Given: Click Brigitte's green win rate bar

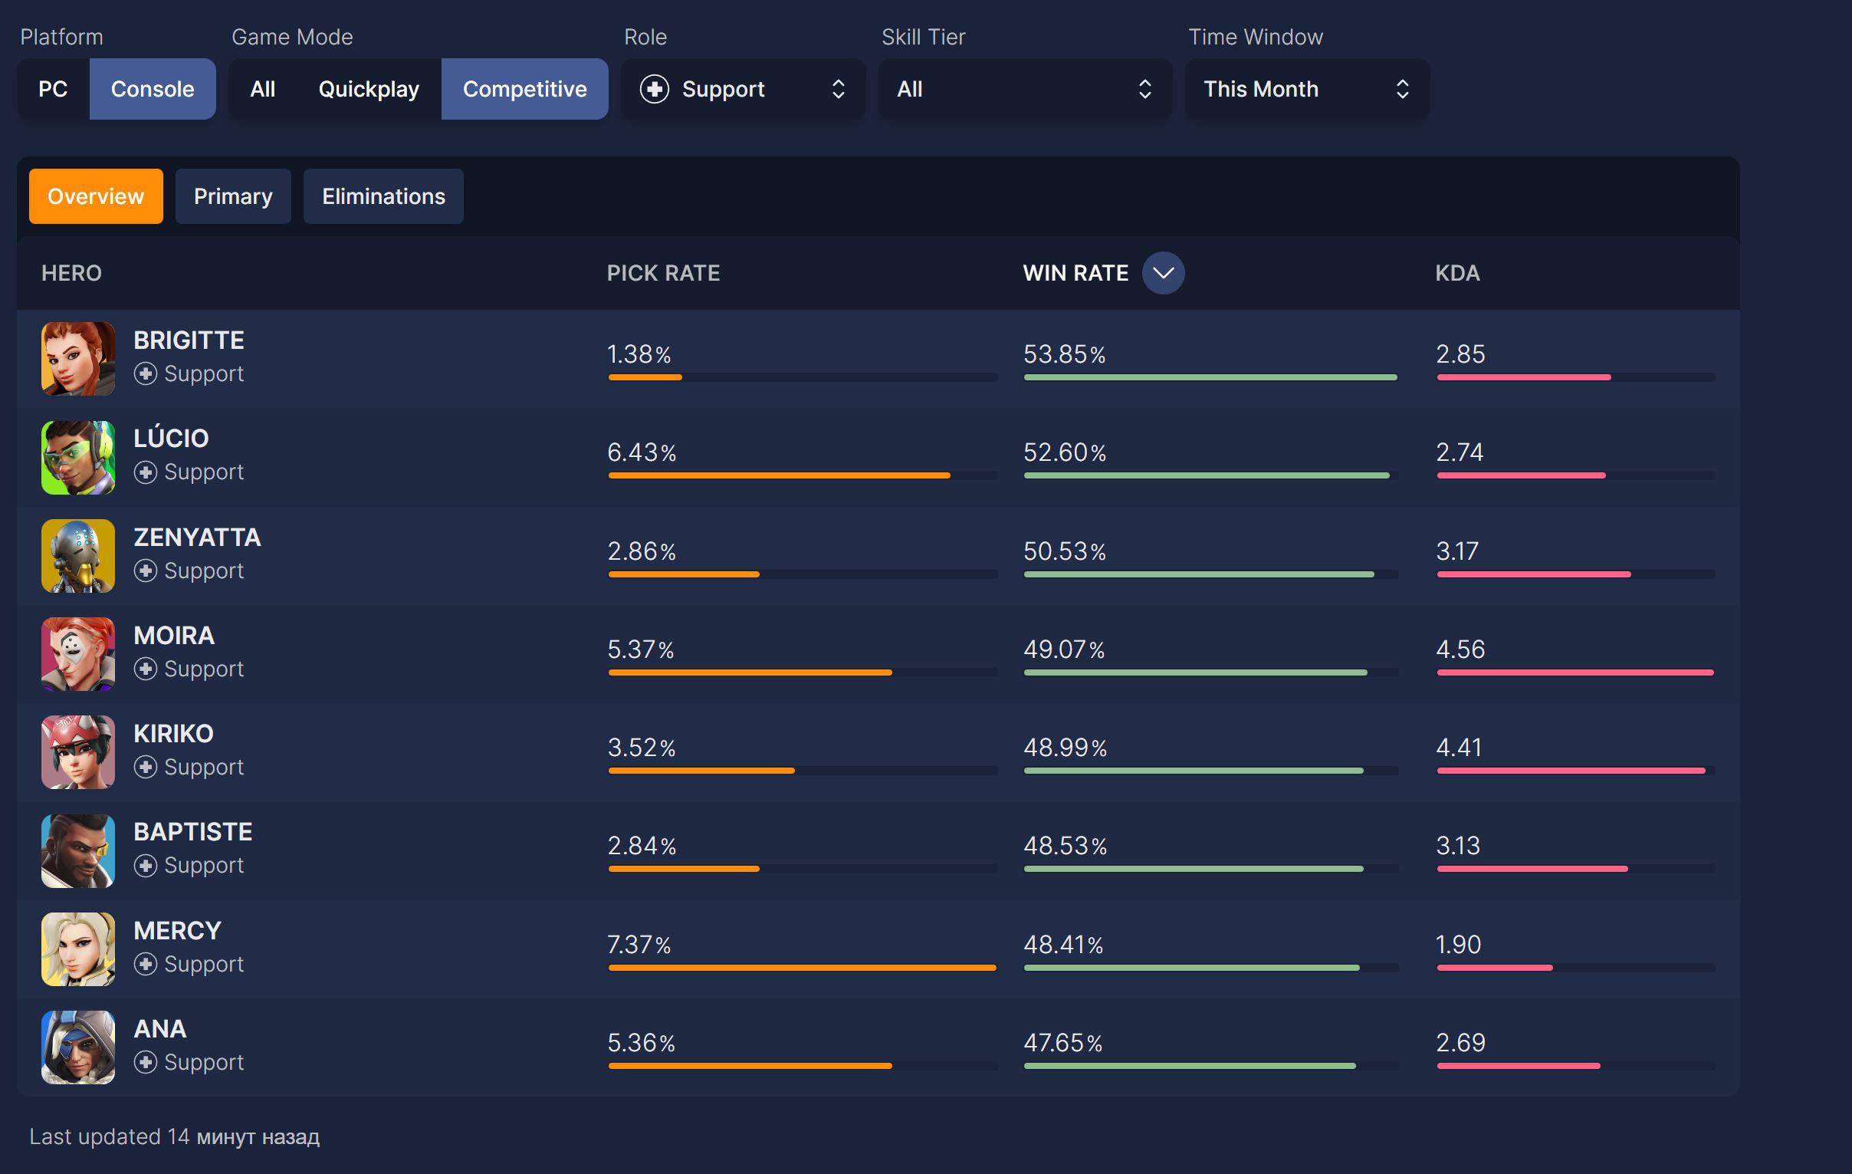Looking at the screenshot, I should click(x=1210, y=378).
